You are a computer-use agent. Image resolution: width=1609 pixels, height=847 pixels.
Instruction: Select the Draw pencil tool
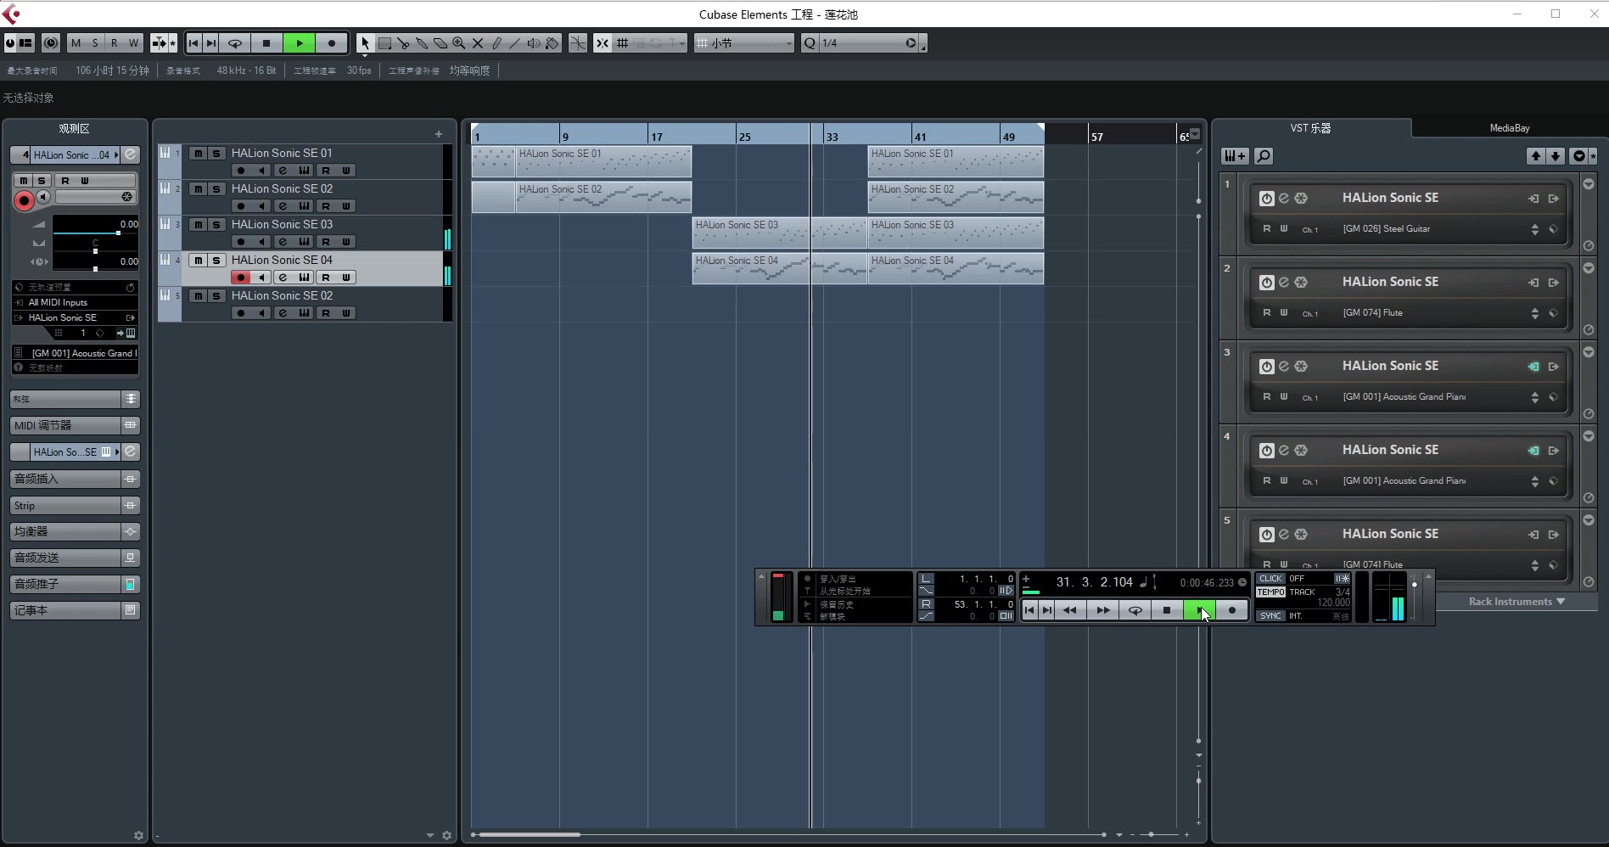[496, 43]
